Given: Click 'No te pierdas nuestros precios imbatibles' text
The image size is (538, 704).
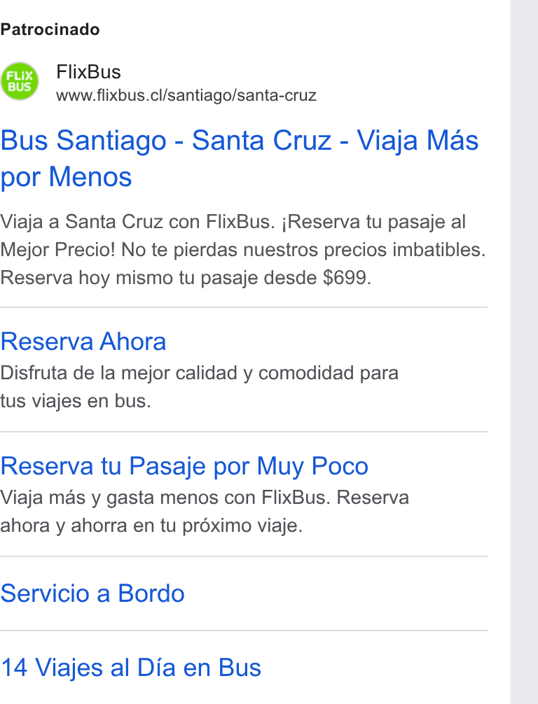Looking at the screenshot, I should click(x=304, y=250).
